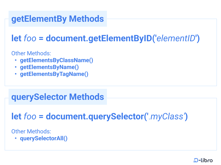The height and width of the screenshot is (165, 221).
Task: Click bullet before getElementsByName()
Action: click(16, 67)
